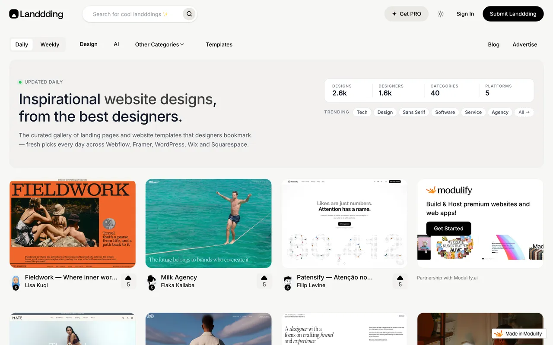553x345 pixels.
Task: Open the MATE design thumbnail
Action: tap(73, 329)
